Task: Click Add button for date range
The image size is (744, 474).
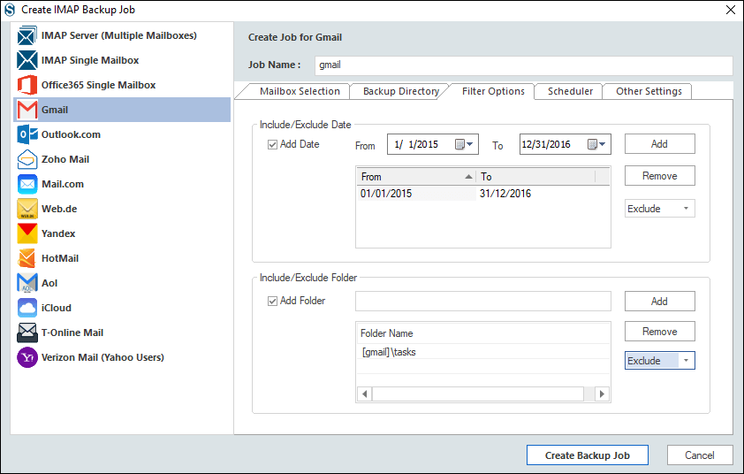Action: 659,144
